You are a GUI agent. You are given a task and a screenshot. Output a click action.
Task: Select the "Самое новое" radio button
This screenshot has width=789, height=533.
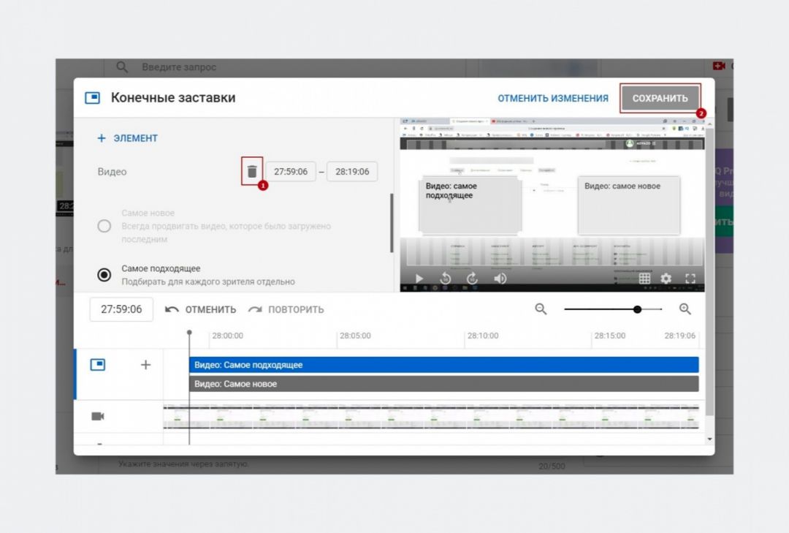click(104, 226)
